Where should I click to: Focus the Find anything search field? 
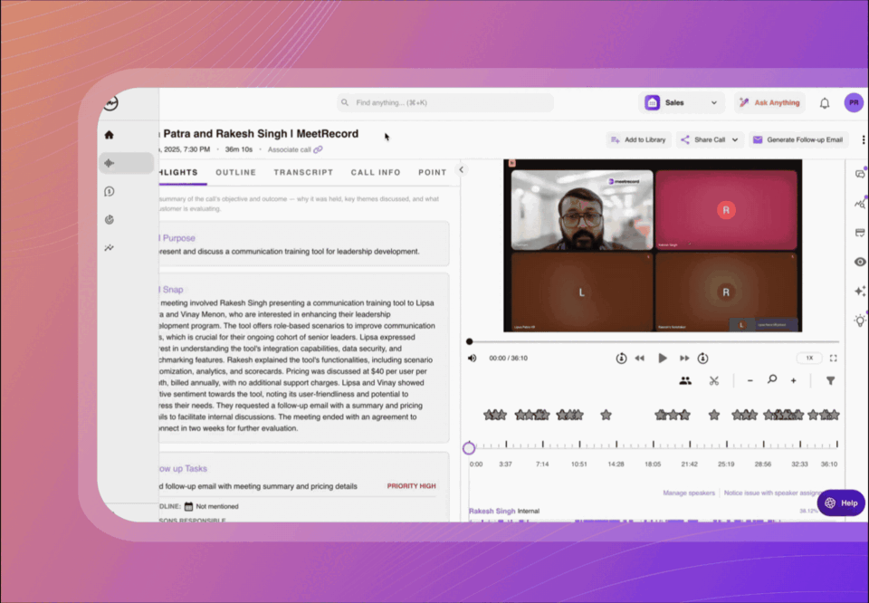[x=445, y=102]
